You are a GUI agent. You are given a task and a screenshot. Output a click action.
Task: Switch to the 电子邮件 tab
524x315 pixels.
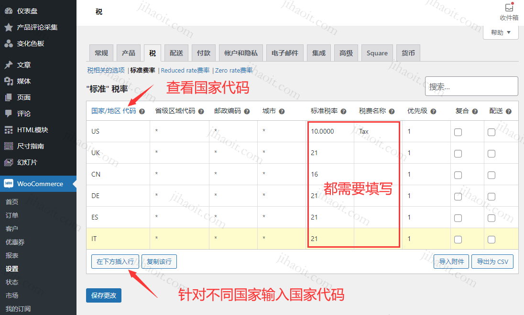[x=285, y=53]
